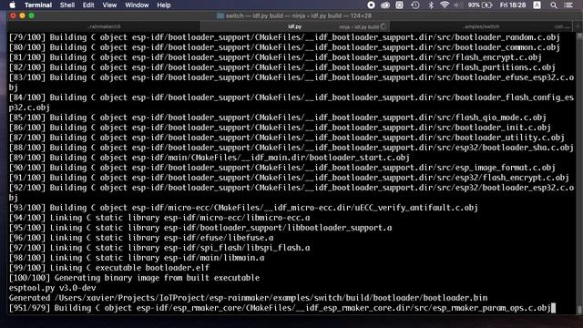
Task: Click the terminal vertical scrollbar thumb
Action: pyautogui.click(x=579, y=310)
